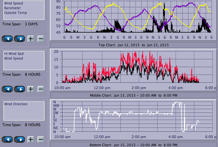Click the top chart's forward arrow button
Image resolution: width=218 pixels, height=147 pixels.
(20, 38)
